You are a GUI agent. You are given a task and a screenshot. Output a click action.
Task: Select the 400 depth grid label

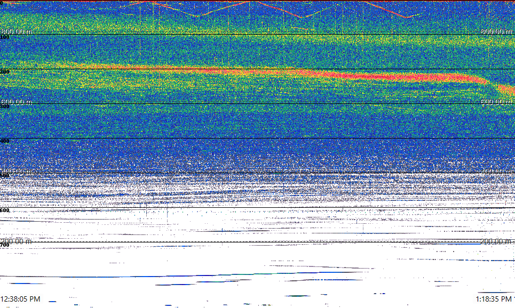(5, 141)
